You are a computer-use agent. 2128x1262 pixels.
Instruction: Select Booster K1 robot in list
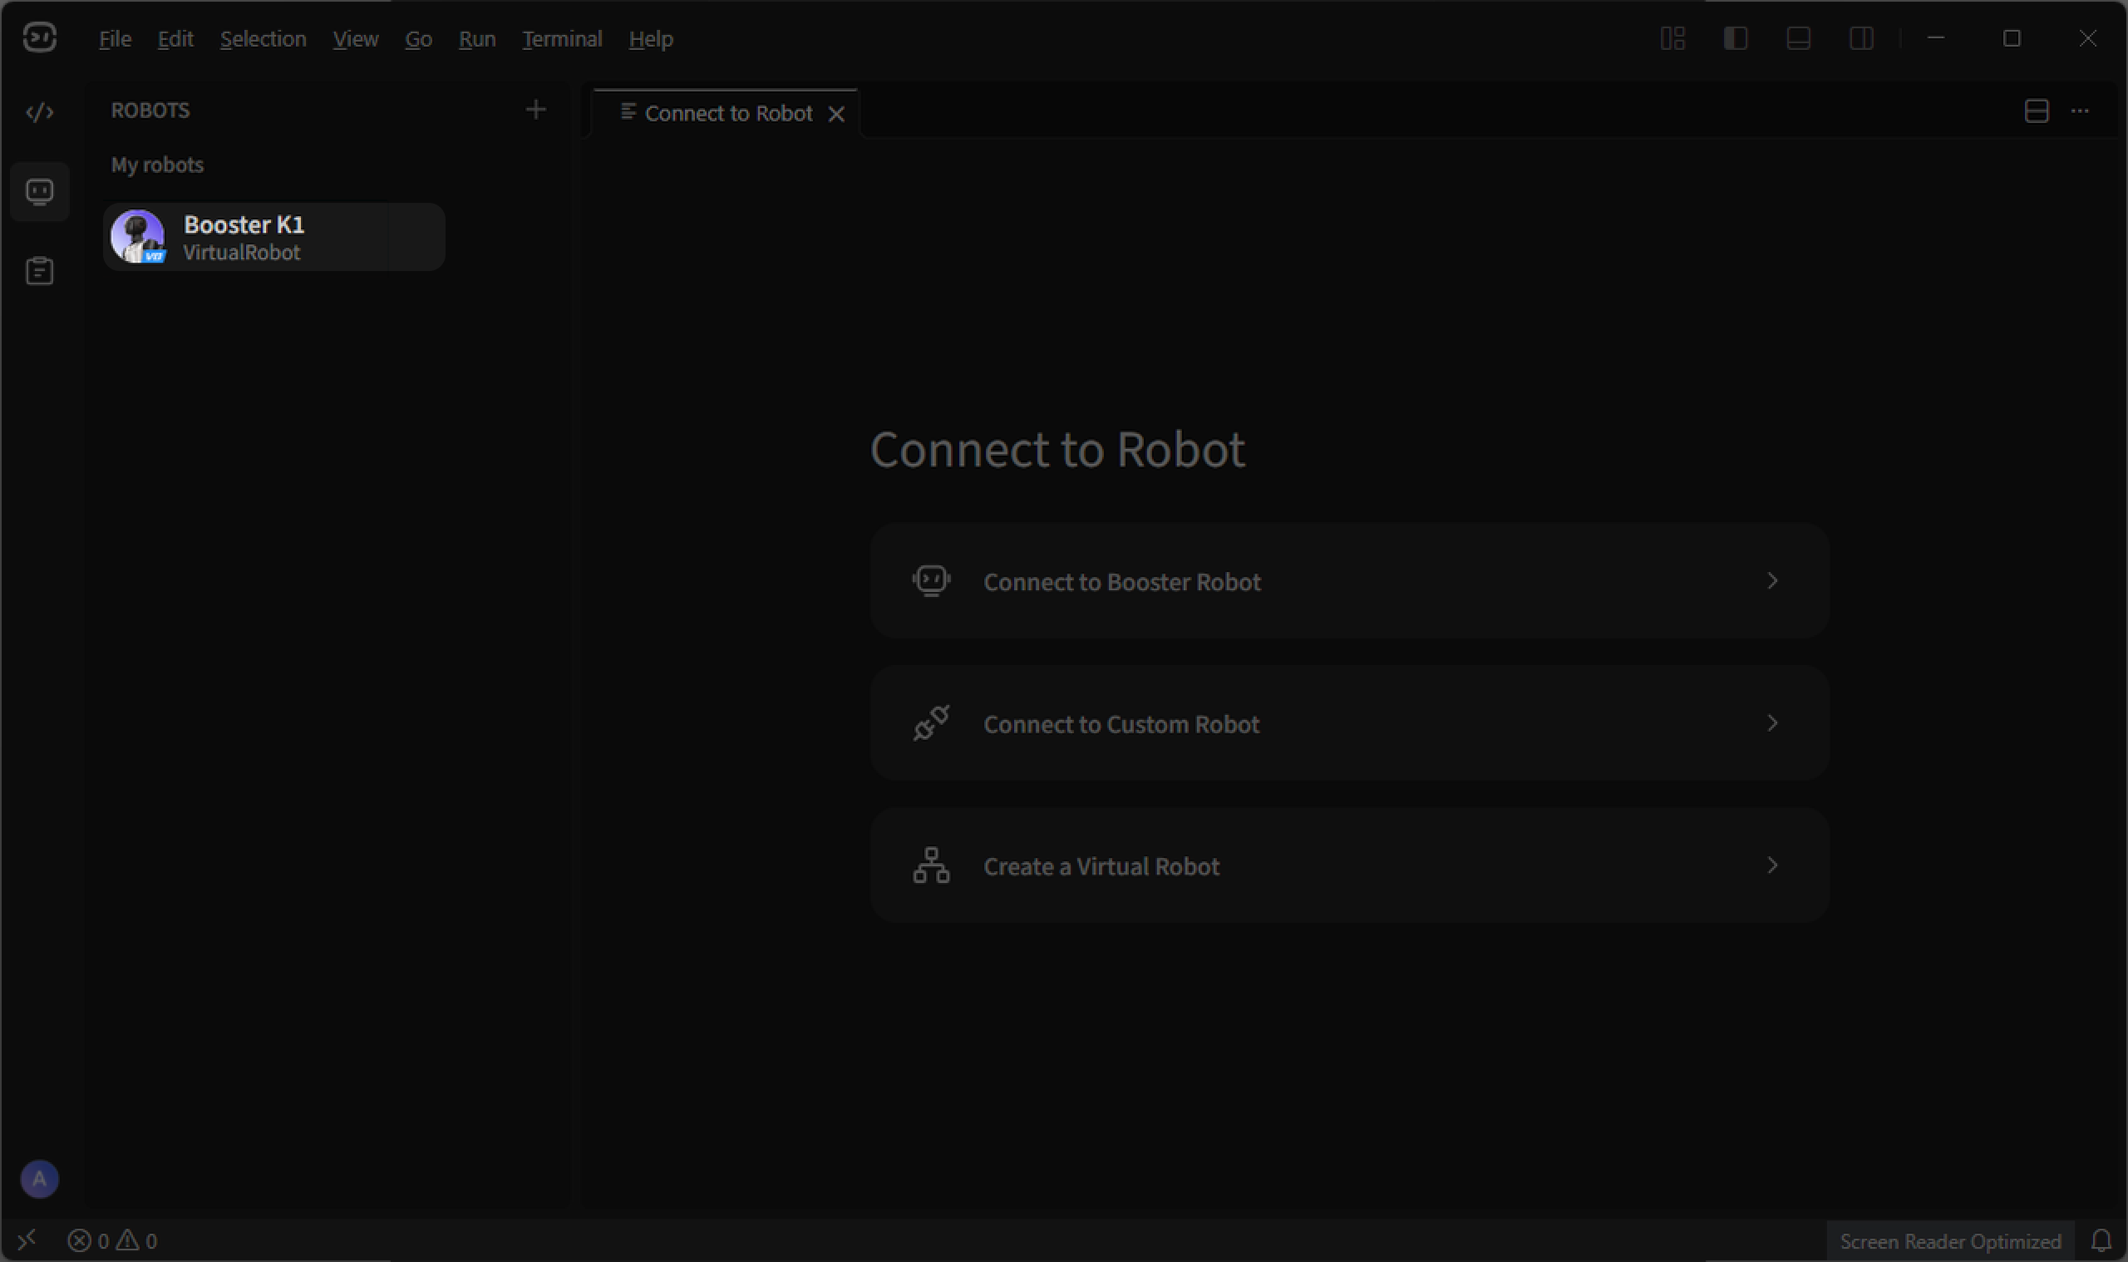273,237
